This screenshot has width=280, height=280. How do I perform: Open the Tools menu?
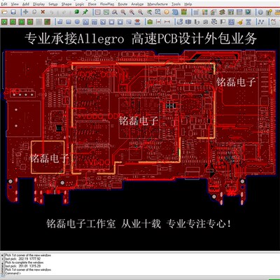pyautogui.click(x=176, y=4)
